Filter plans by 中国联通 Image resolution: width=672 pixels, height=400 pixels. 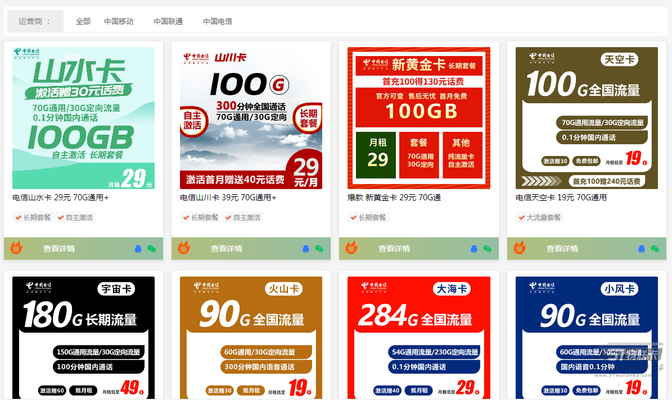[x=168, y=21]
